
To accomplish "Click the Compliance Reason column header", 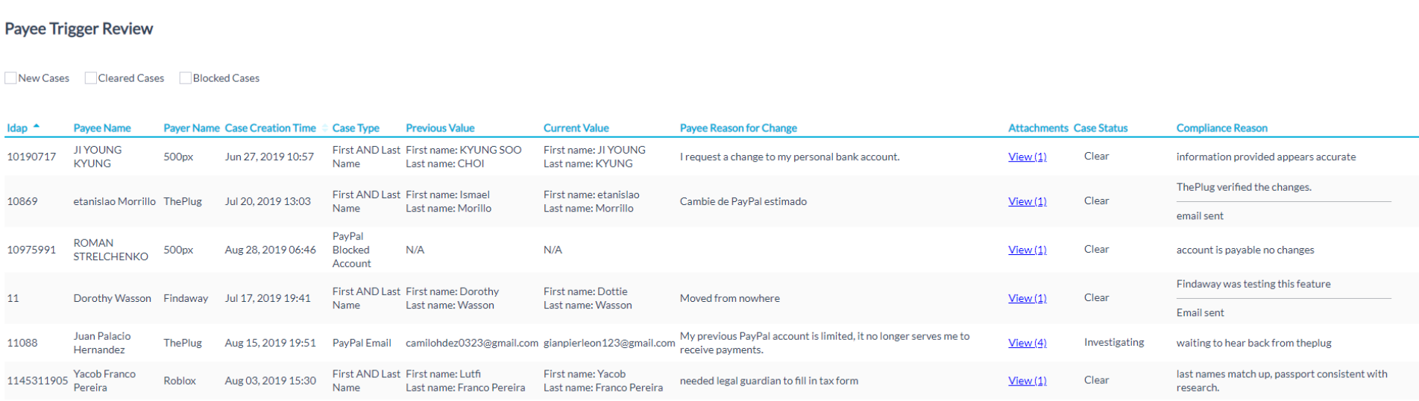I will (1221, 128).
